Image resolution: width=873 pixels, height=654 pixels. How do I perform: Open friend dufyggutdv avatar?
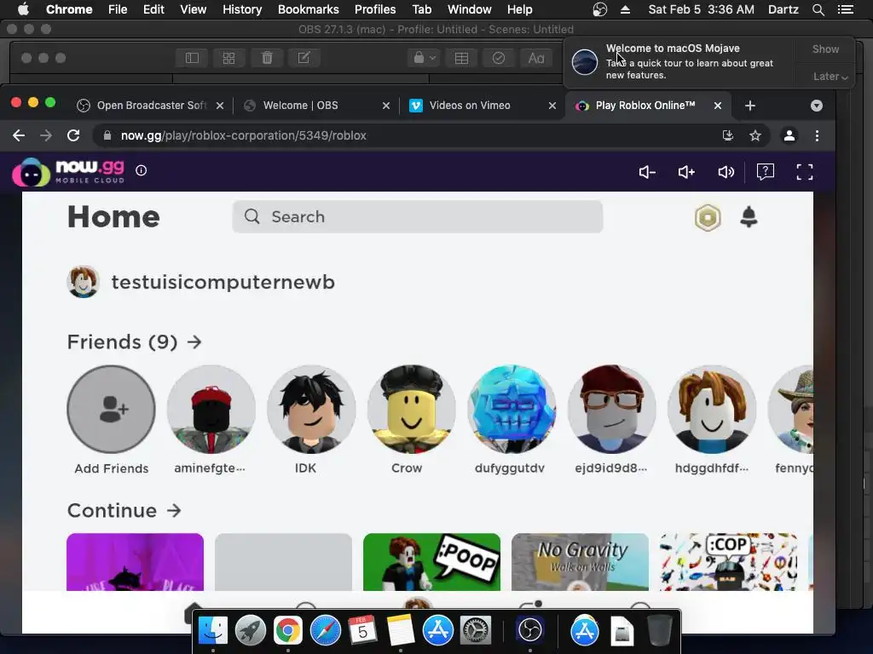512,410
